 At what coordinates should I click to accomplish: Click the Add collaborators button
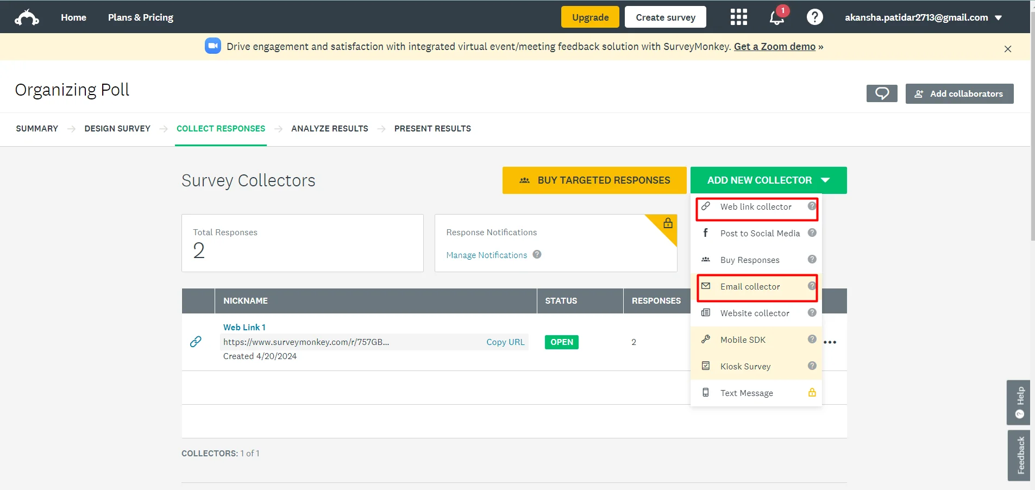(959, 93)
